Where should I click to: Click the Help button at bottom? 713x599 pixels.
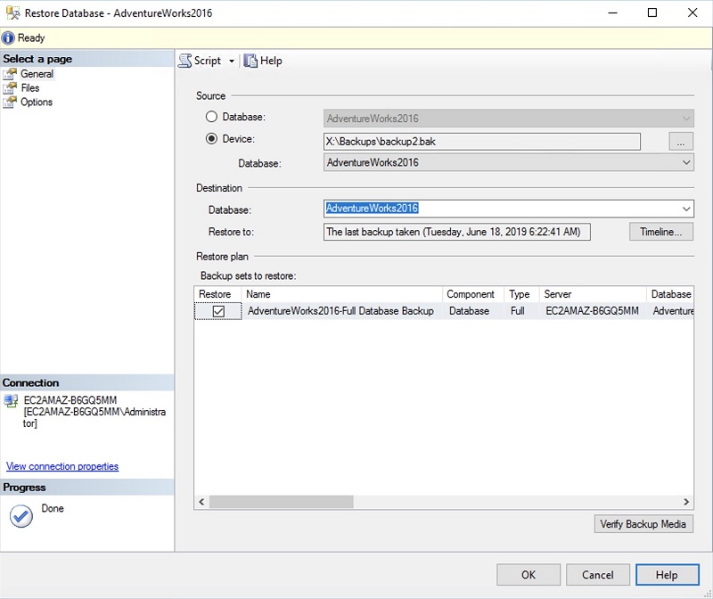[x=667, y=575]
